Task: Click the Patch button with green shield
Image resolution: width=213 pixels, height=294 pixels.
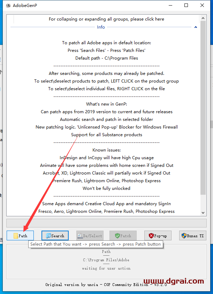Action: [123, 235]
